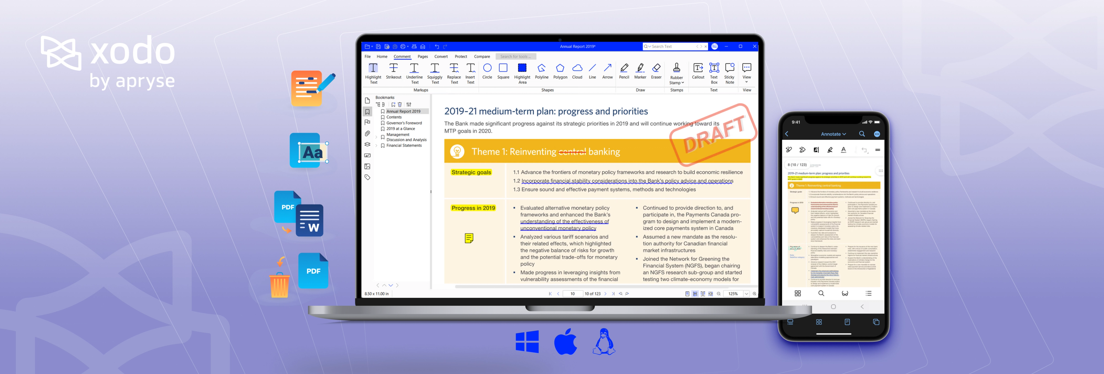Open the attachments paperclip side panel
Image resolution: width=1104 pixels, height=374 pixels.
(x=367, y=134)
